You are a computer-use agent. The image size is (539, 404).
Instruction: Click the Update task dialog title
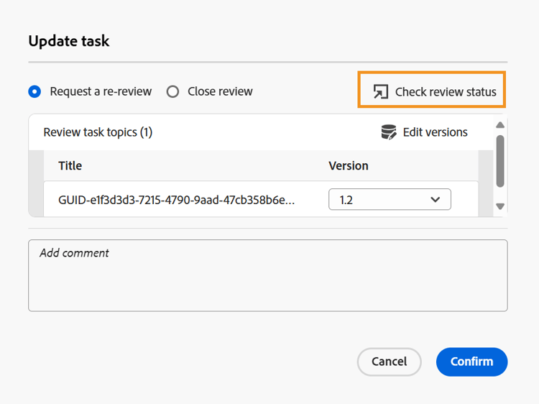(x=69, y=41)
